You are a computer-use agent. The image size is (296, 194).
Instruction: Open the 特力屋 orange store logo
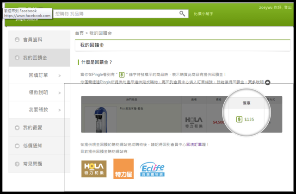point(123,169)
